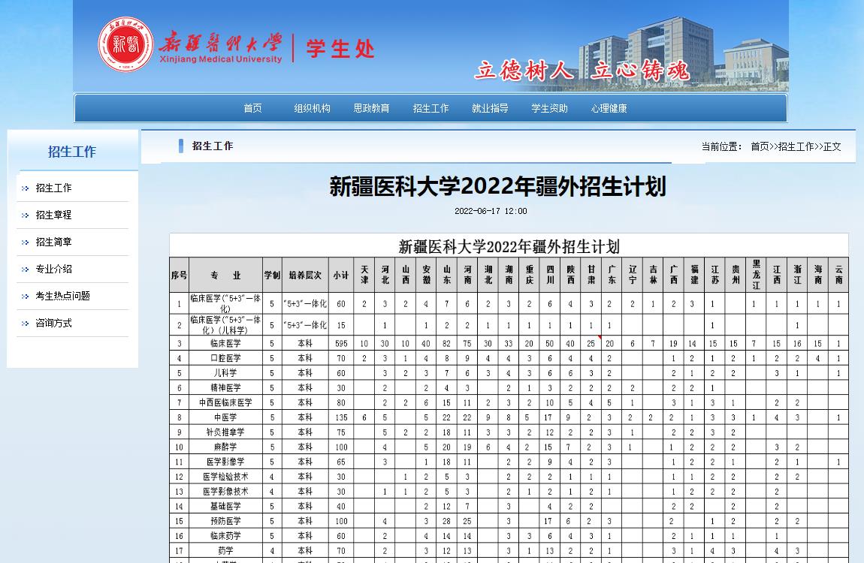Click the 医学影像学 major cell
Screen dimensions: 864x563
point(225,462)
